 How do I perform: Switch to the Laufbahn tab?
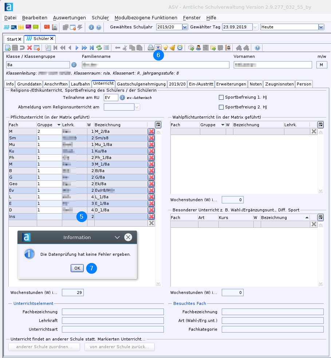(80, 84)
